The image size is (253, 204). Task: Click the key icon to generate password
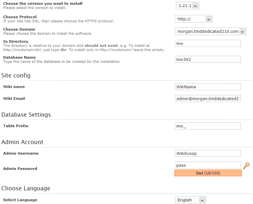pos(246,166)
